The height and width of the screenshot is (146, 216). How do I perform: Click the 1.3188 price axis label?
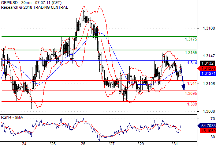click(209, 28)
